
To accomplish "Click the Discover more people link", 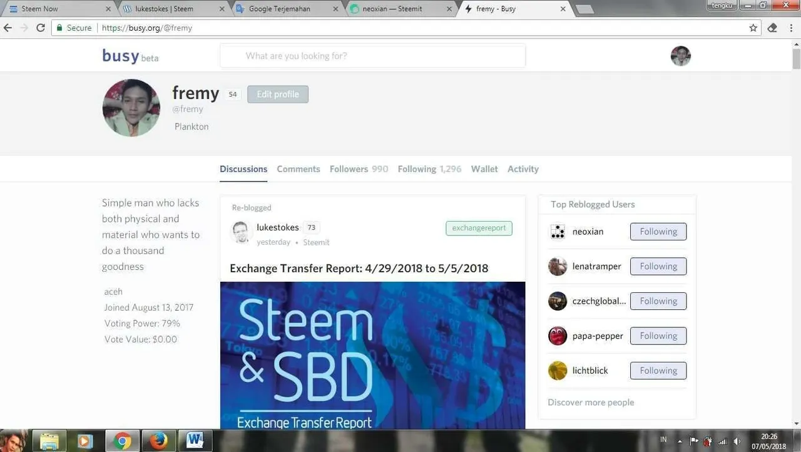I will coord(591,402).
